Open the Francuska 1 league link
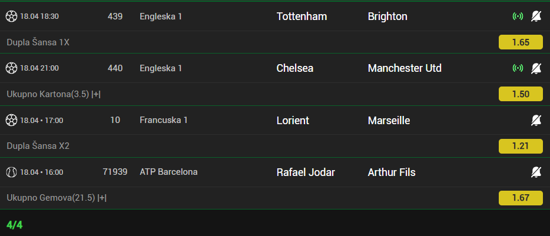This screenshot has width=550, height=236. click(164, 121)
